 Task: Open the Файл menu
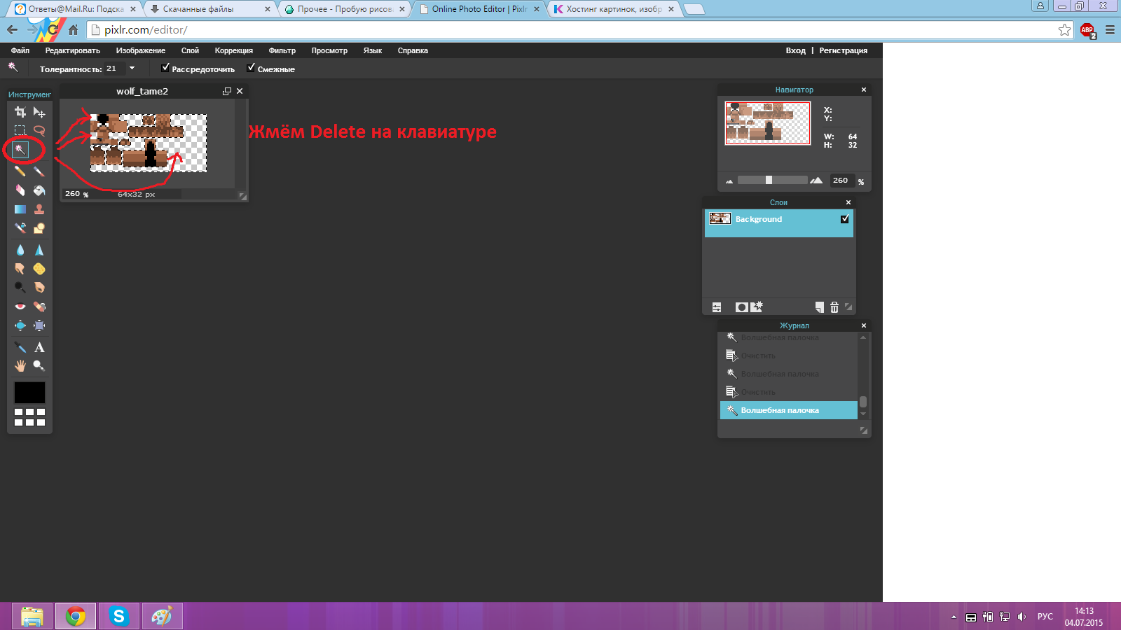pos(20,50)
